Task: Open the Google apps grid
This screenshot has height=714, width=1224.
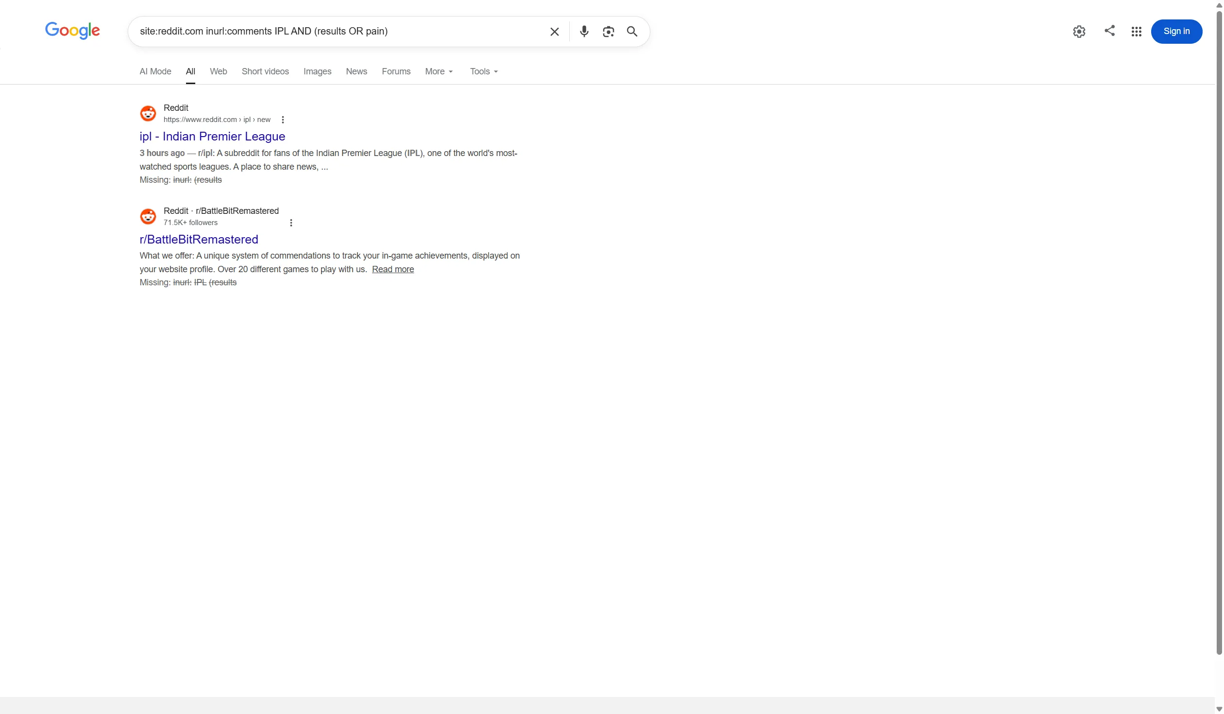Action: [1137, 31]
